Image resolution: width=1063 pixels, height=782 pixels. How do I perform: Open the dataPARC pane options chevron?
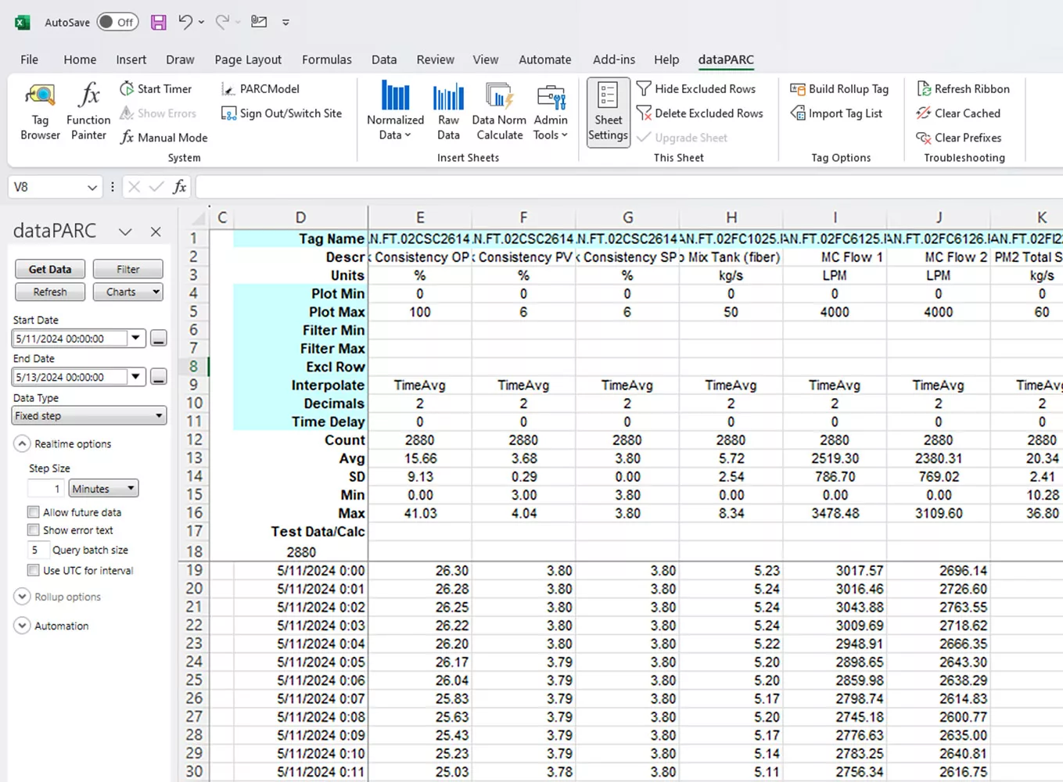(x=125, y=231)
